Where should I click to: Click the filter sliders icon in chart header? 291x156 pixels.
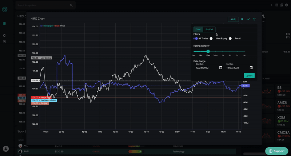254,19
